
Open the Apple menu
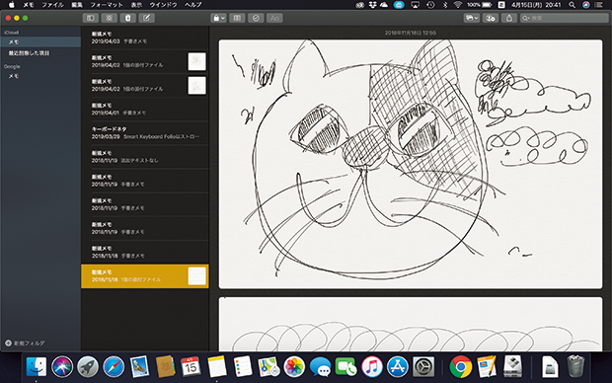pyautogui.click(x=11, y=5)
